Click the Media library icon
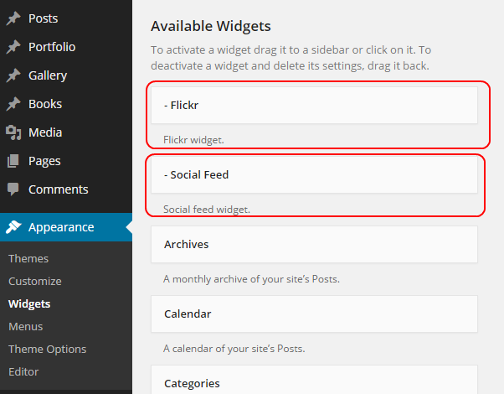This screenshot has height=394, width=504. click(13, 132)
